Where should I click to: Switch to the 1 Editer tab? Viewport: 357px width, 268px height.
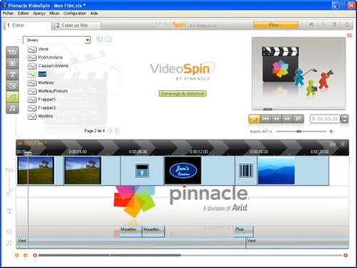(27, 25)
